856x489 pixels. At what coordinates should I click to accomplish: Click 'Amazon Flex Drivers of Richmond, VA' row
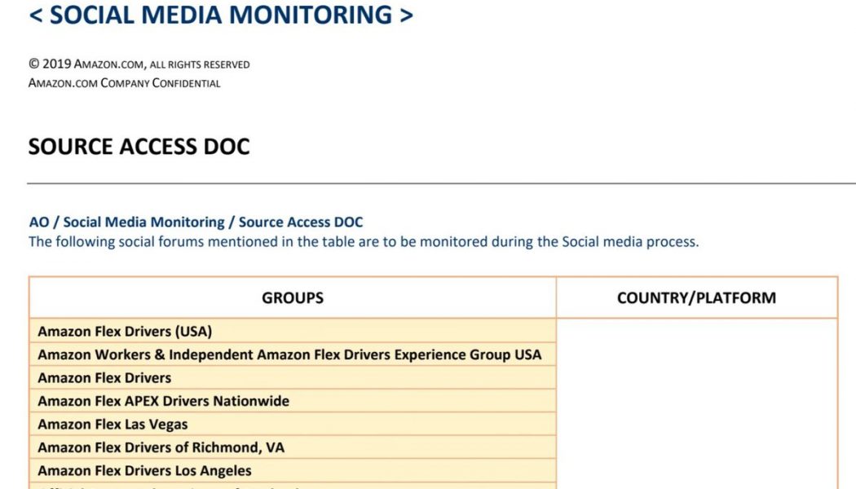161,447
